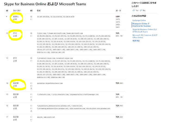Click the No feedback speech-bubble icon

point(141,10)
